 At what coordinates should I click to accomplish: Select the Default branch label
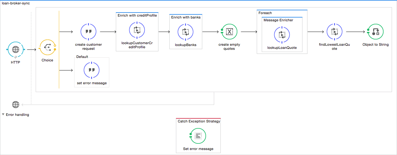(82, 57)
